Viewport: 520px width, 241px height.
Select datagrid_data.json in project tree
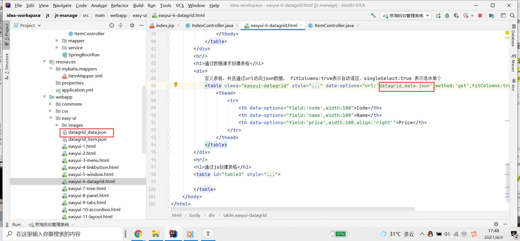click(x=87, y=132)
